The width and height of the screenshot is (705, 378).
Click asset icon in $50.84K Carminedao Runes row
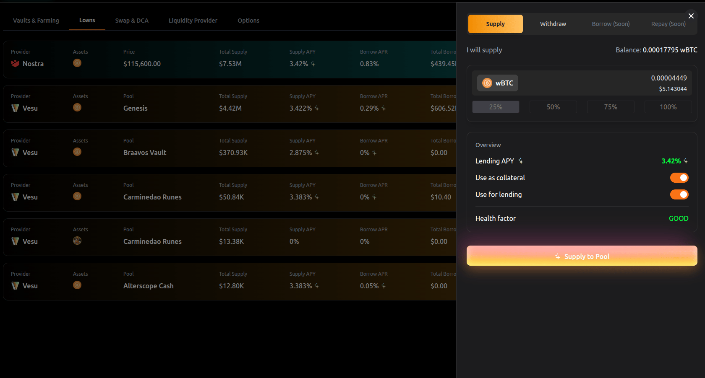pos(77,196)
